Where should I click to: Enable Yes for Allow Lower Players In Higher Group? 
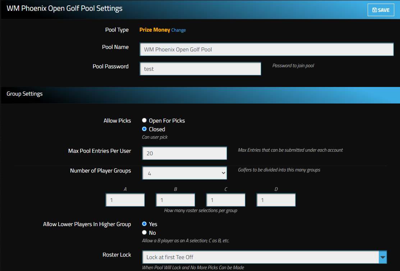144,224
